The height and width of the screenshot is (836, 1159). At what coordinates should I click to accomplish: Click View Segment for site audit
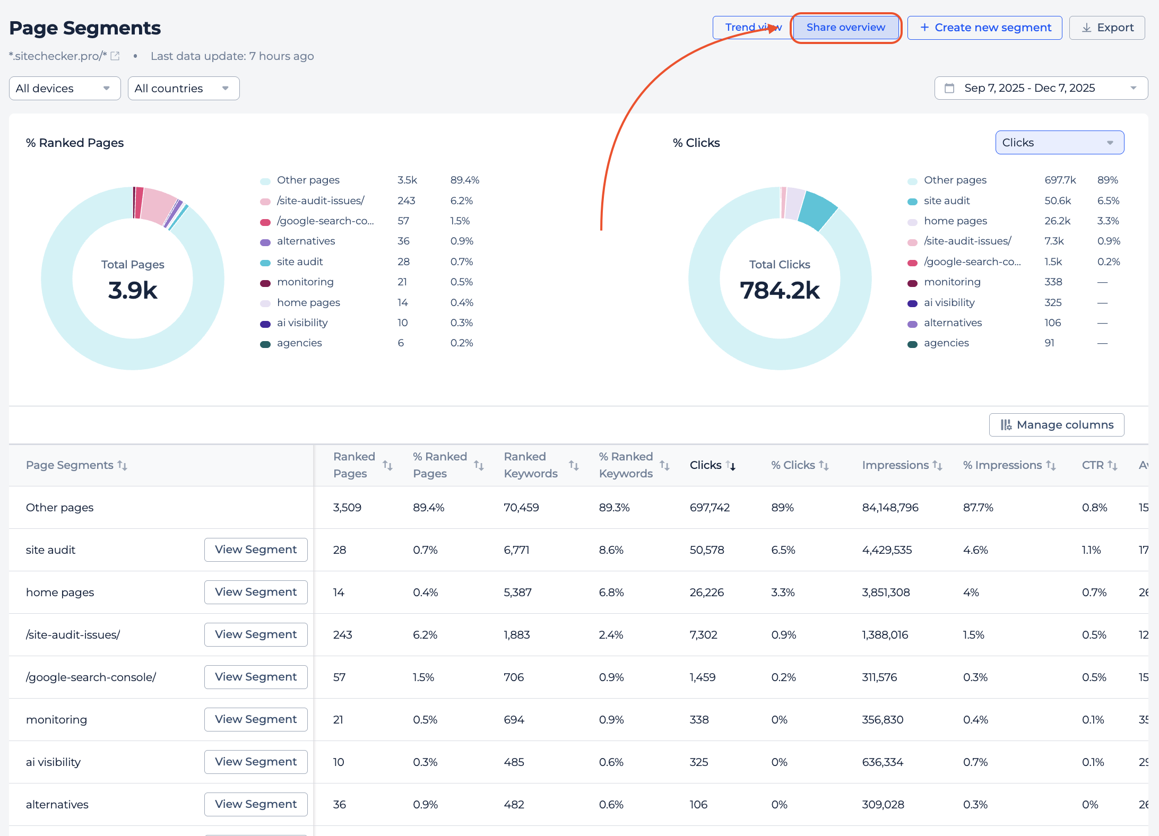pyautogui.click(x=256, y=550)
